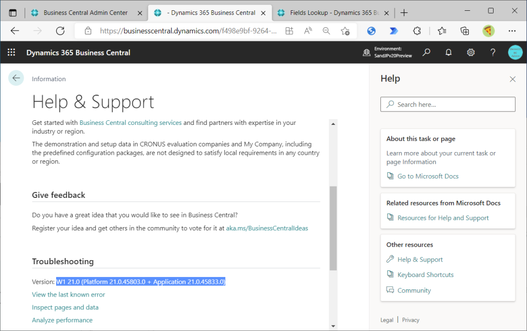527x331 pixels.
Task: Add this page to favorites star
Action: pos(345,31)
